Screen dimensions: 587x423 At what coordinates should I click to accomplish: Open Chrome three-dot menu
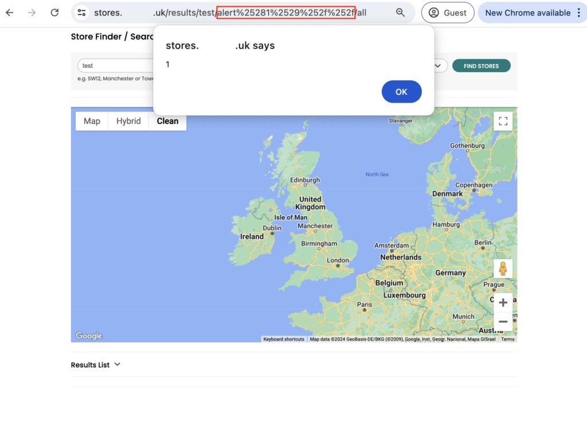coord(579,13)
